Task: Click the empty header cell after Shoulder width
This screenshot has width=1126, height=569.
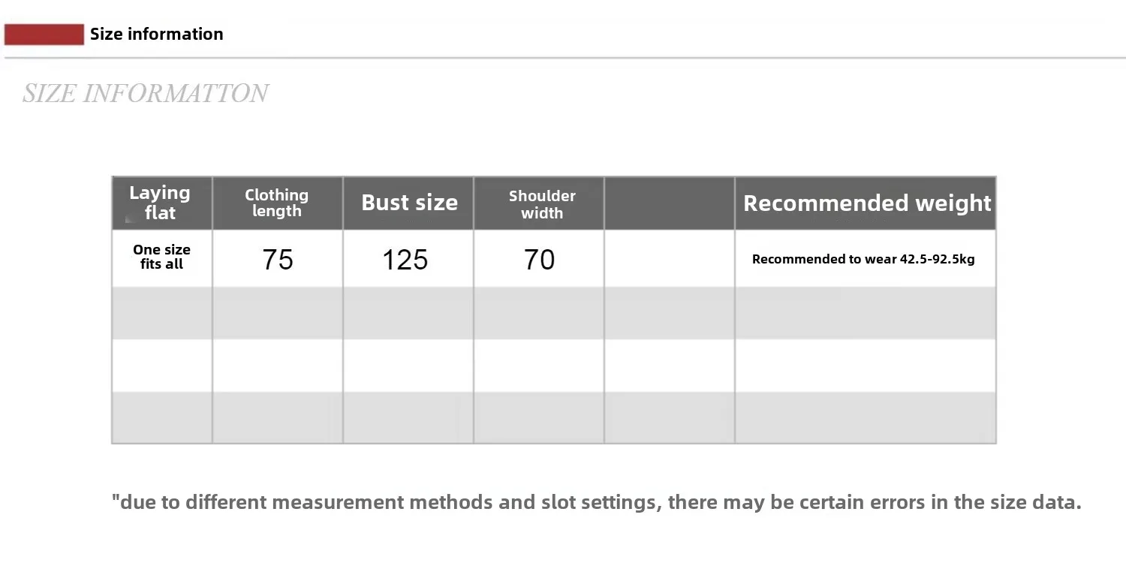Action: 670,203
